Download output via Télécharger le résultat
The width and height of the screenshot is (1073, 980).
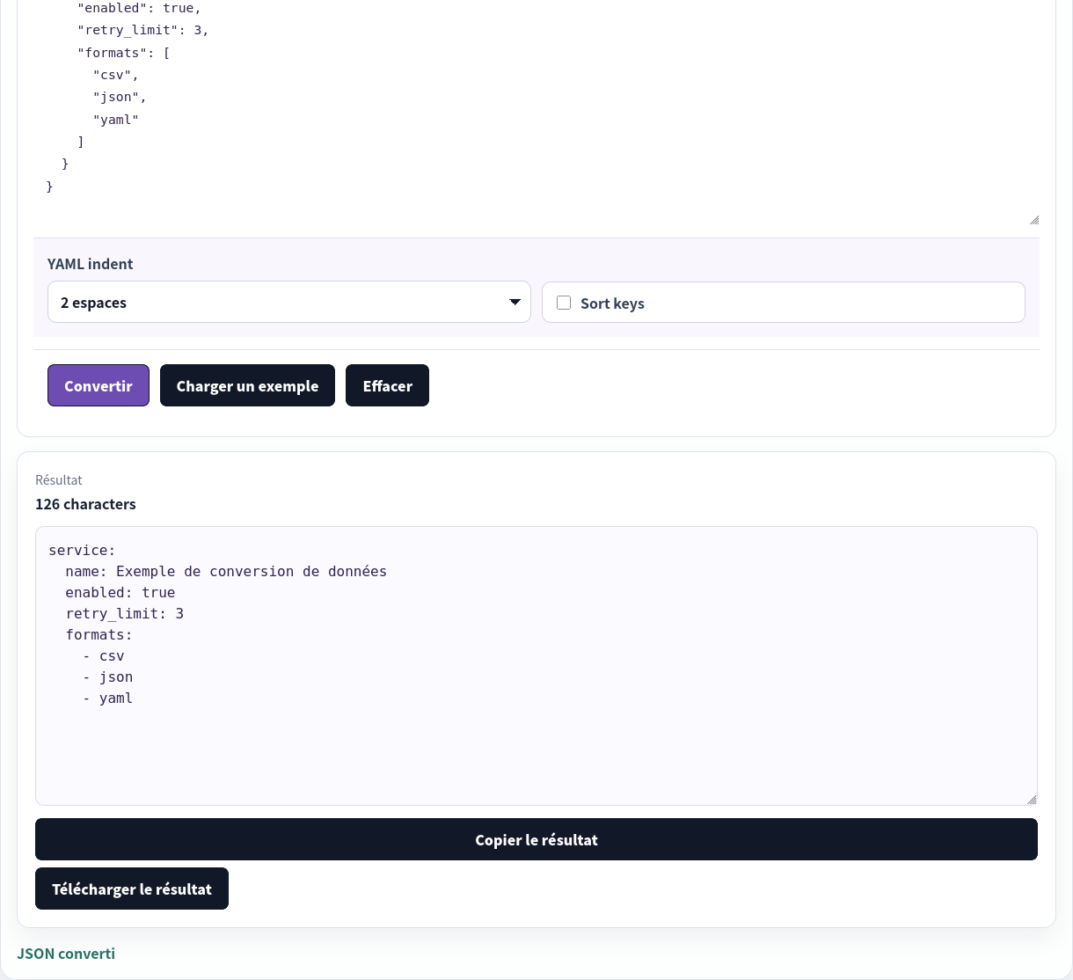pos(132,889)
